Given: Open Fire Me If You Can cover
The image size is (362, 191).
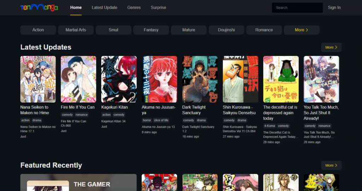Looking at the screenshot, I should (x=78, y=79).
